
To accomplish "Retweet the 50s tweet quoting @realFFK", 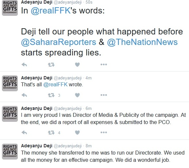I will 51,65.
